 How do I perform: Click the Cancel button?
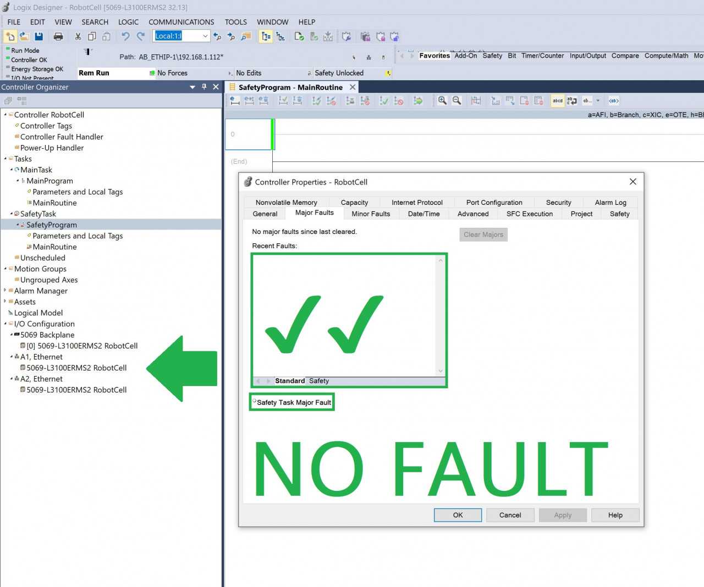click(x=510, y=515)
